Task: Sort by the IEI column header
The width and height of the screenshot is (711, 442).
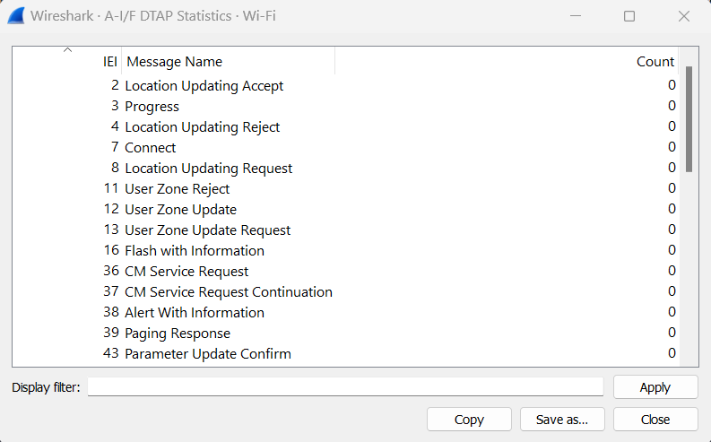Action: (110, 62)
